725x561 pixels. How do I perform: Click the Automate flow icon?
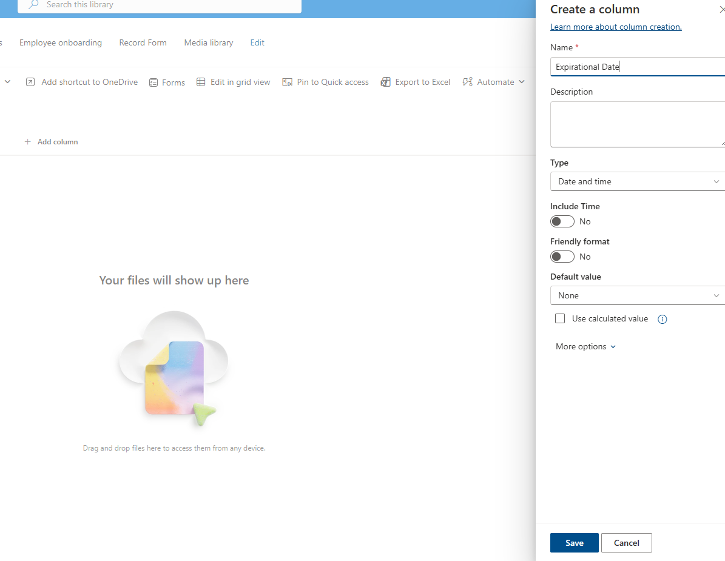tap(467, 82)
